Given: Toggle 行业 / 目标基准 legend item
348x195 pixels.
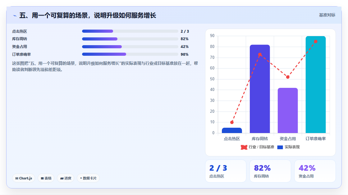Looking at the screenshot, I should (258, 147).
